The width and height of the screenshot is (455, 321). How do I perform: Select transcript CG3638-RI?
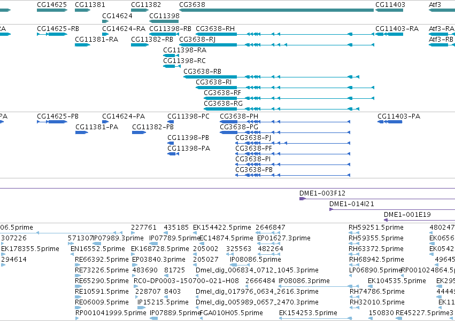click(x=213, y=82)
